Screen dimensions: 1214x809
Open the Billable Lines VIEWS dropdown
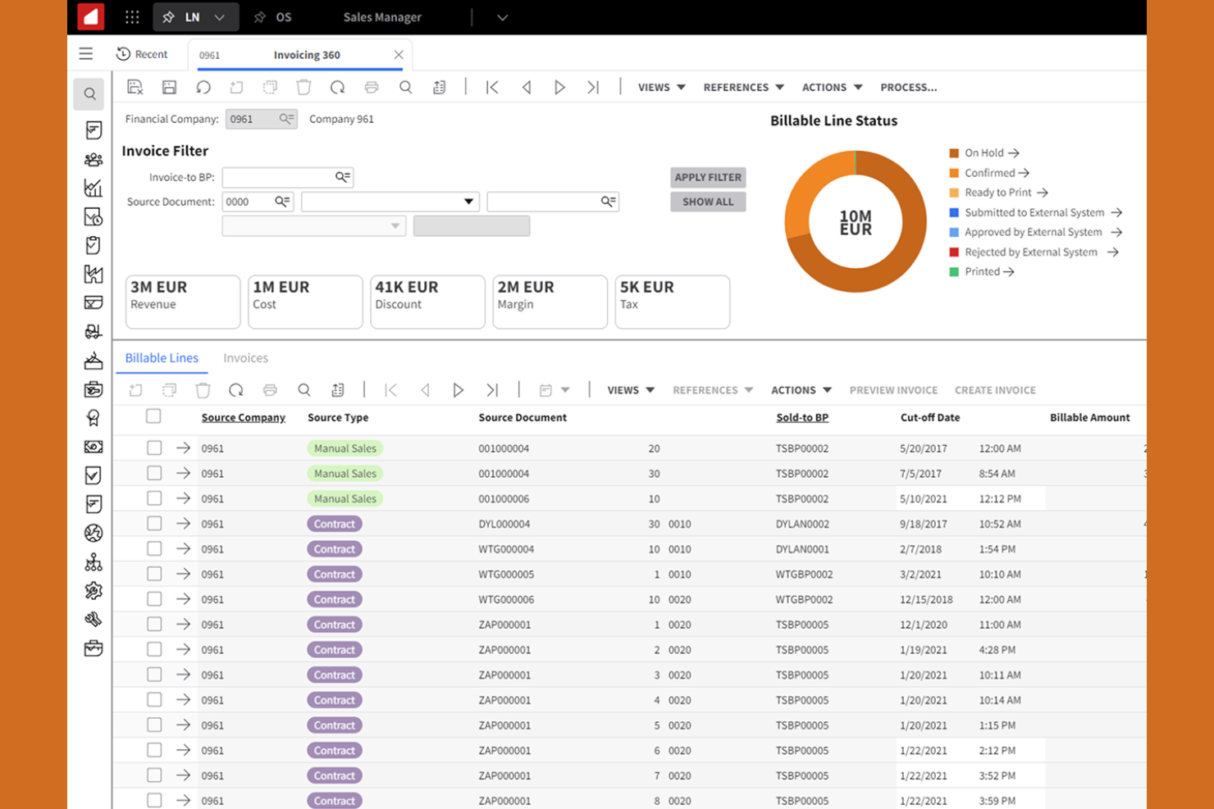coord(631,390)
